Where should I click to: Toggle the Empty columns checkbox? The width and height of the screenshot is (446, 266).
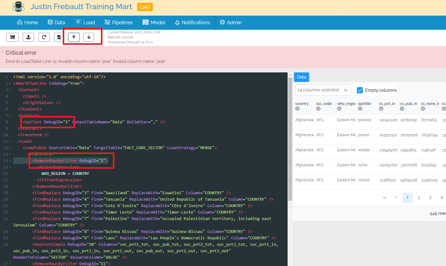(360, 90)
